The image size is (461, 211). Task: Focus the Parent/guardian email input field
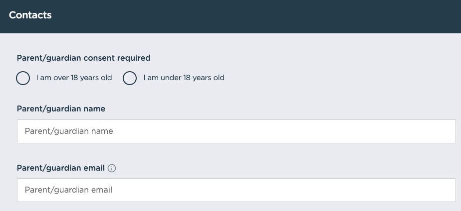(x=236, y=190)
